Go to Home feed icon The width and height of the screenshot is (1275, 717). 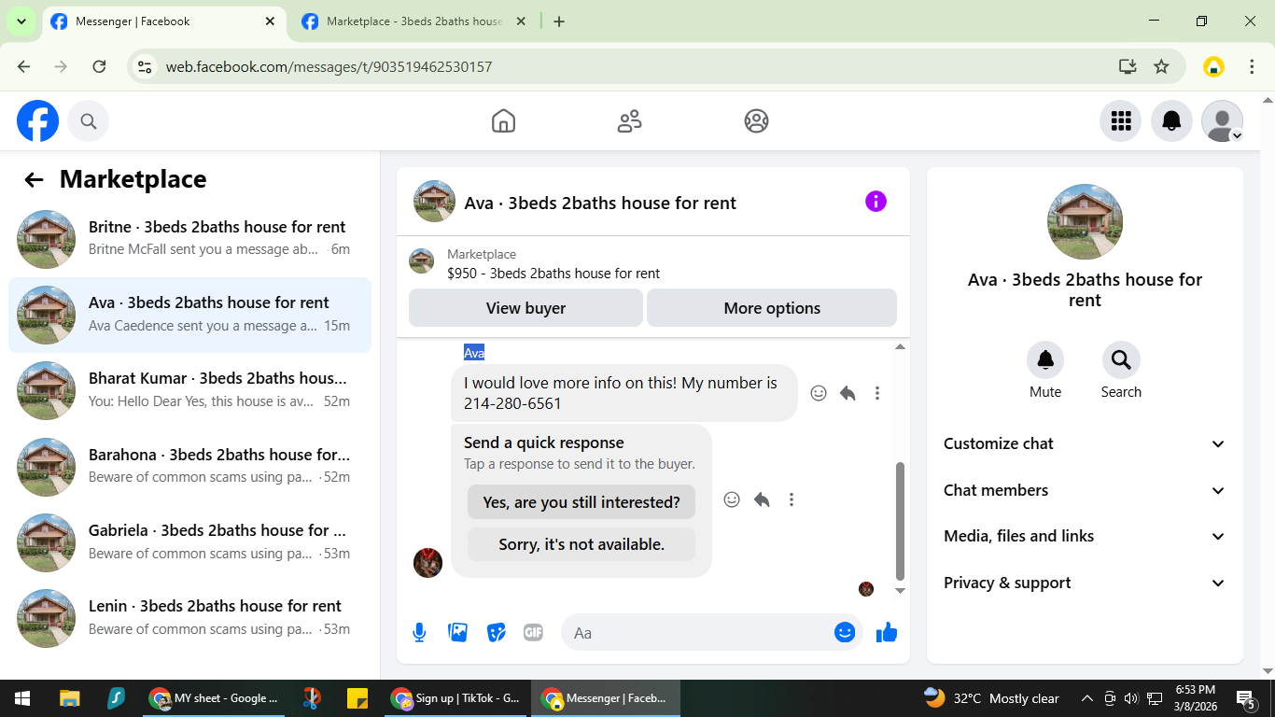pos(503,120)
